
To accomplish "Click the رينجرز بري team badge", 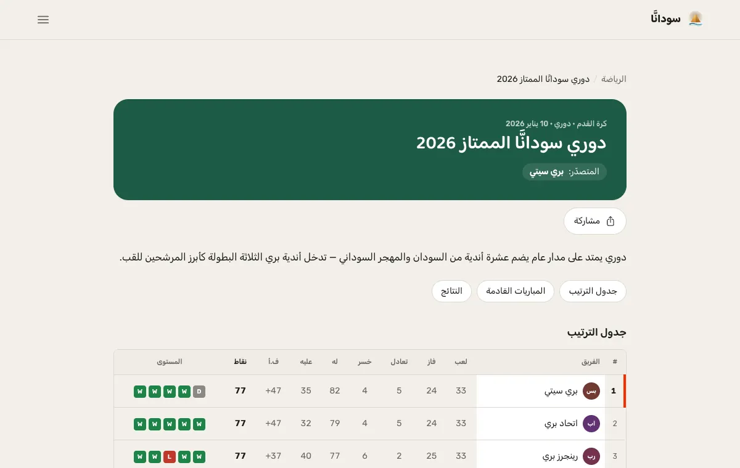I will pos(591,456).
